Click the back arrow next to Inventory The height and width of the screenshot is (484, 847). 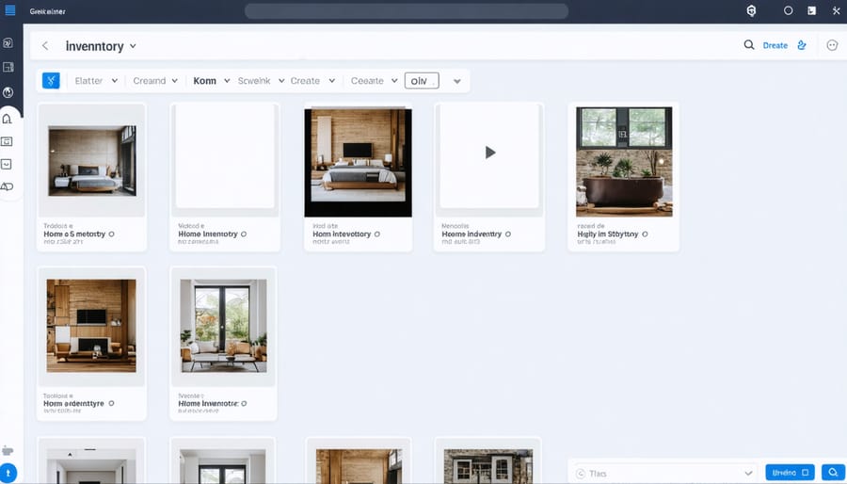(45, 45)
